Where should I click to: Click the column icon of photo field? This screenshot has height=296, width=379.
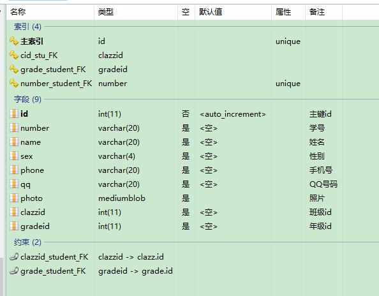[x=14, y=198]
